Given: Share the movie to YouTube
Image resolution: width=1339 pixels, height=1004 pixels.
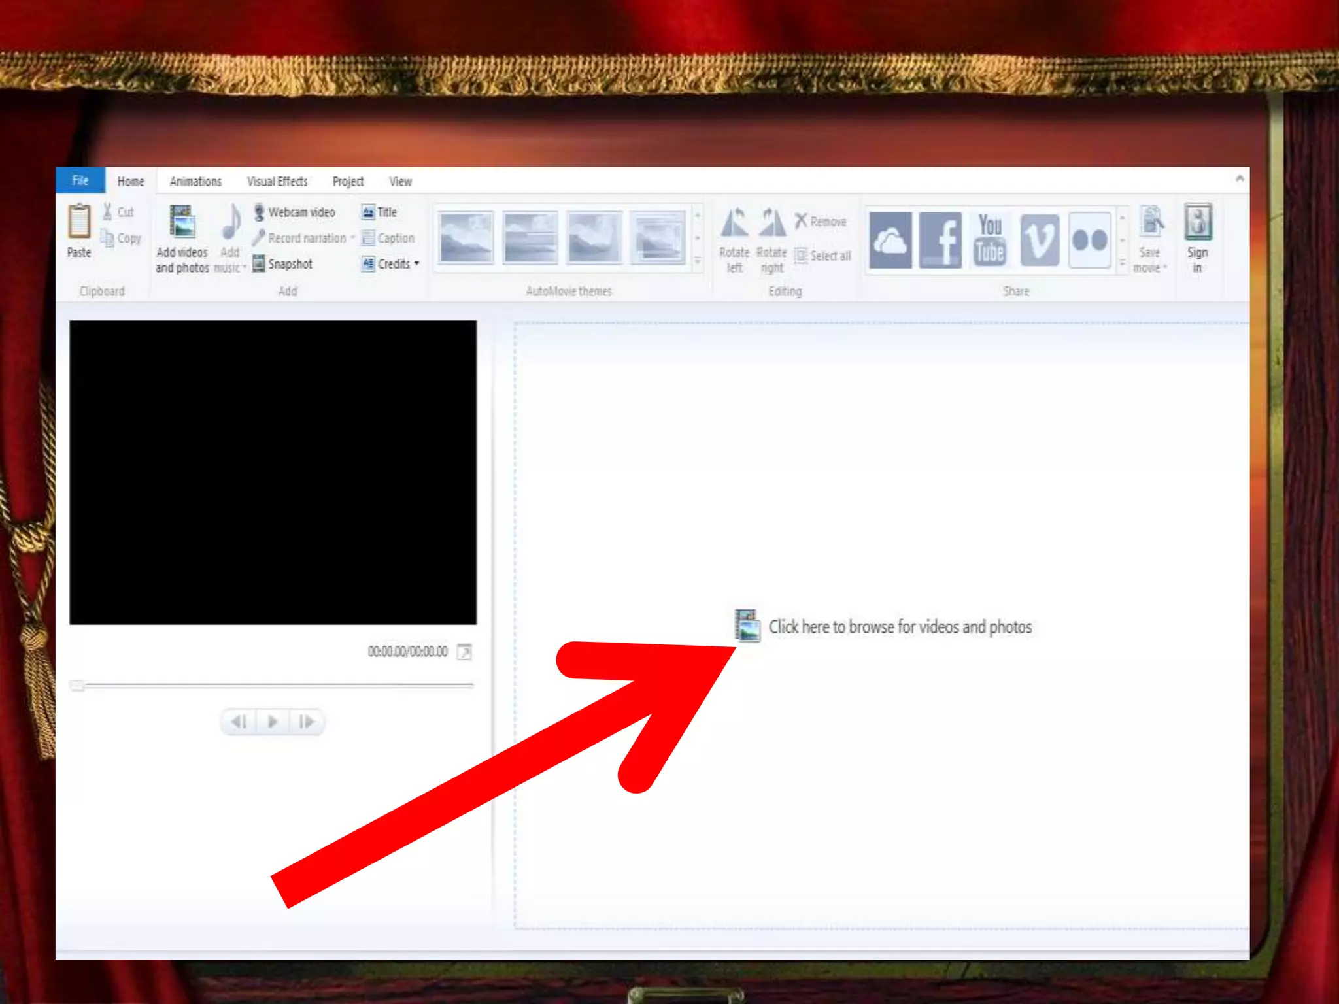Looking at the screenshot, I should click(990, 240).
